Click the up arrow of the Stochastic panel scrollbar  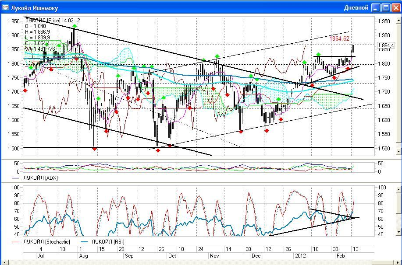click(398, 189)
